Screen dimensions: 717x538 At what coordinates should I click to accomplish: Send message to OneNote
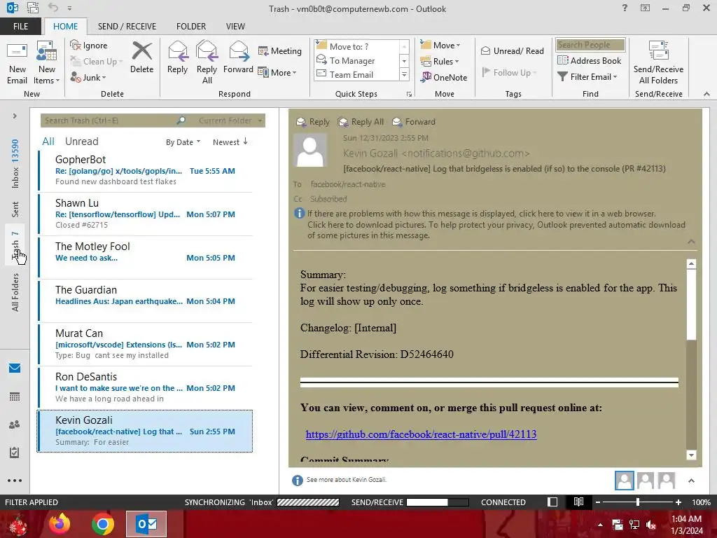click(444, 77)
